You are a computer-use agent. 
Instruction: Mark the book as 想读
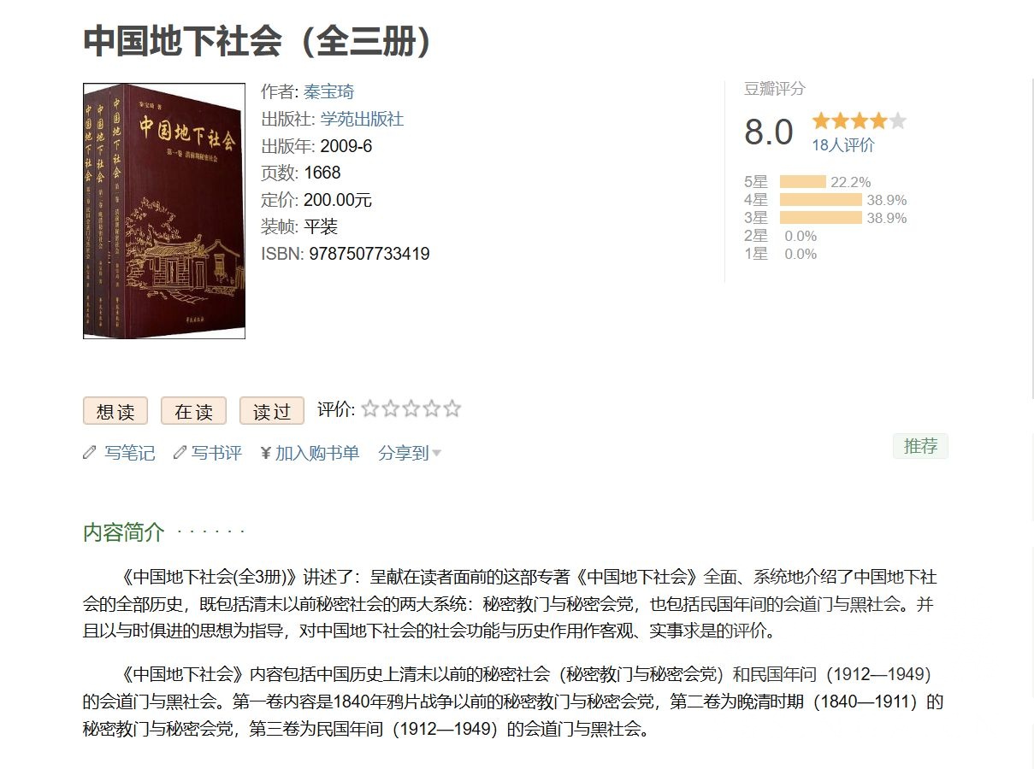pos(115,411)
